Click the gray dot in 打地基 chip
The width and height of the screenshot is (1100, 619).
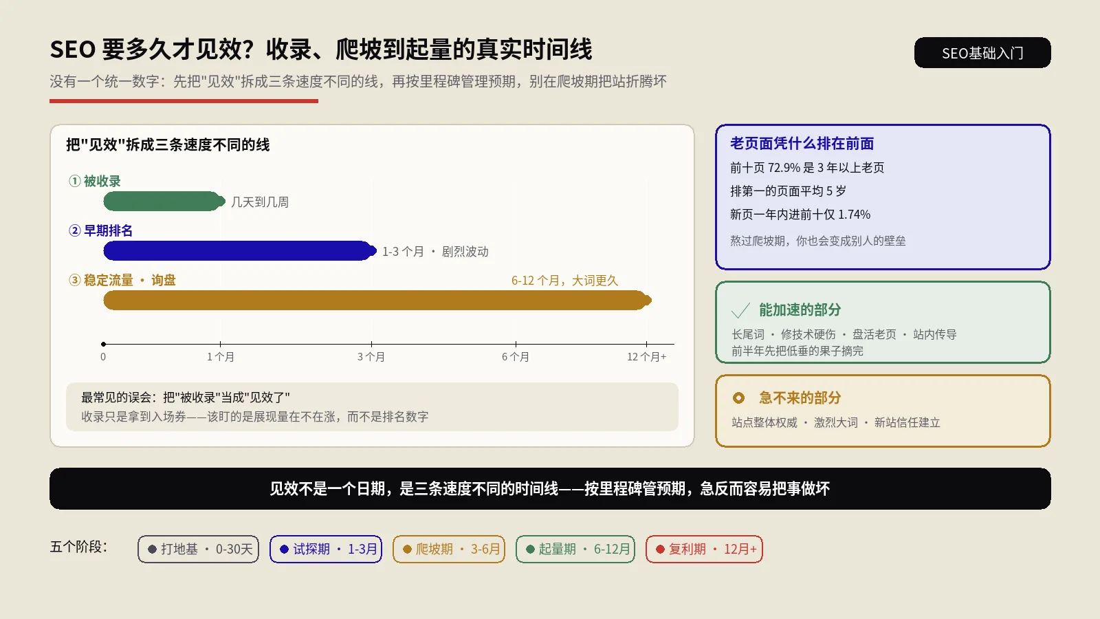(152, 549)
